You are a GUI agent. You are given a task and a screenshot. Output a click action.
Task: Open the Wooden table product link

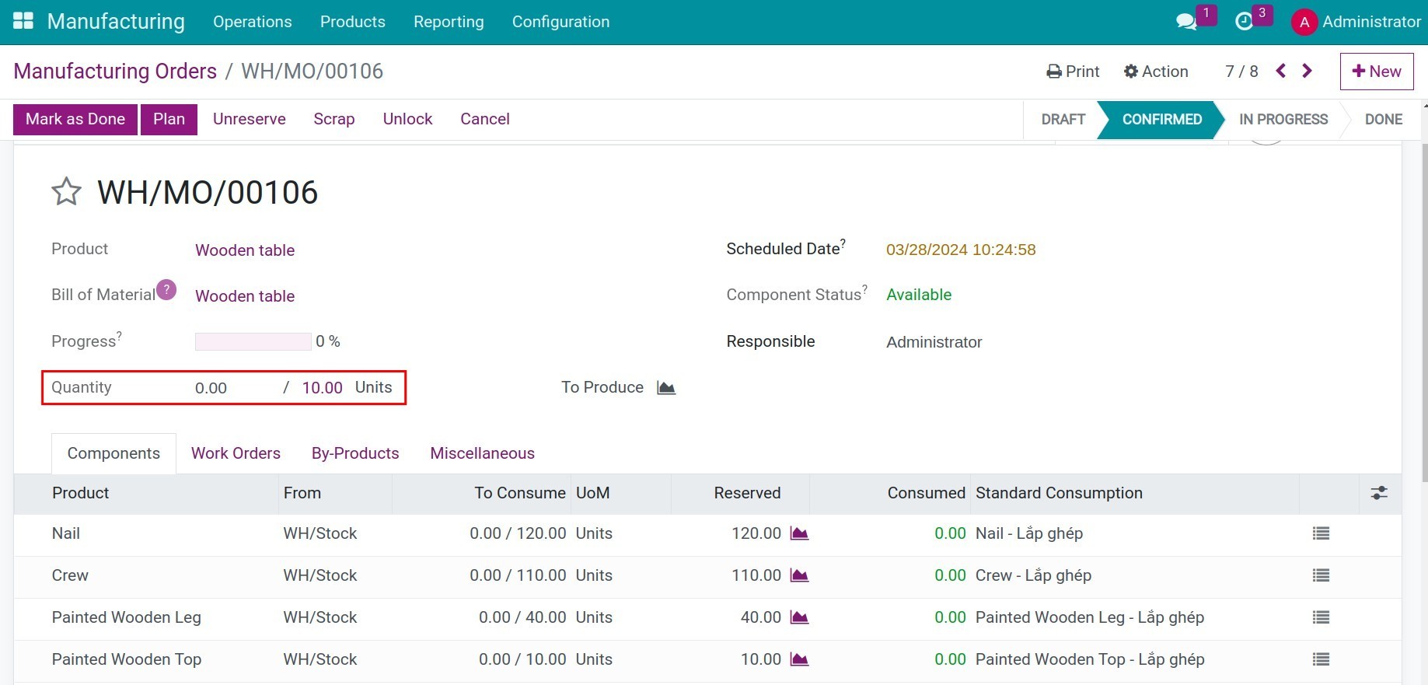click(x=245, y=250)
